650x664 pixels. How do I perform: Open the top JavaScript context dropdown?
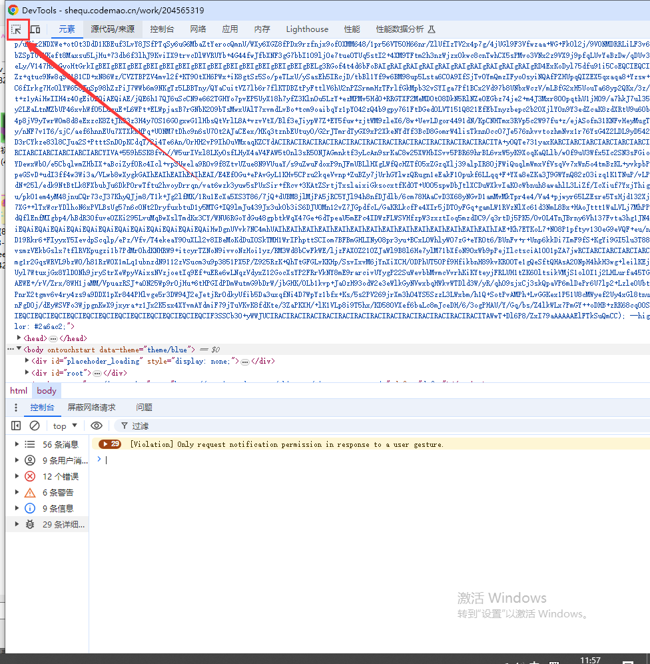point(65,426)
